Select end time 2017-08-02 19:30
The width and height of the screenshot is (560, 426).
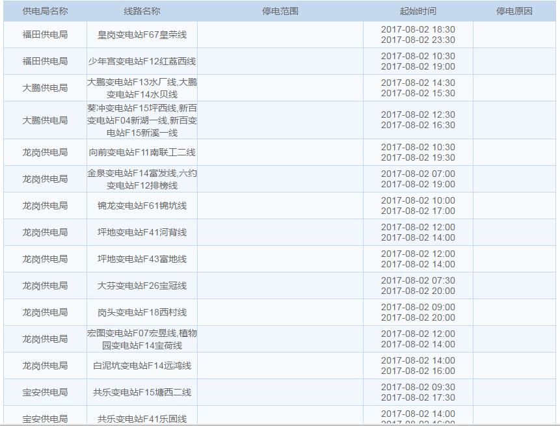(418, 157)
